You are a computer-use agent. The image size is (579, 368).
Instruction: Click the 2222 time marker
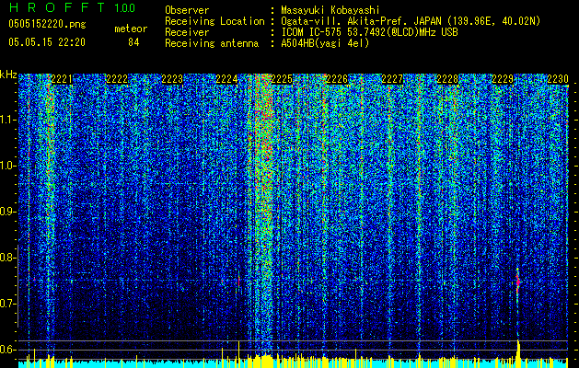117,79
